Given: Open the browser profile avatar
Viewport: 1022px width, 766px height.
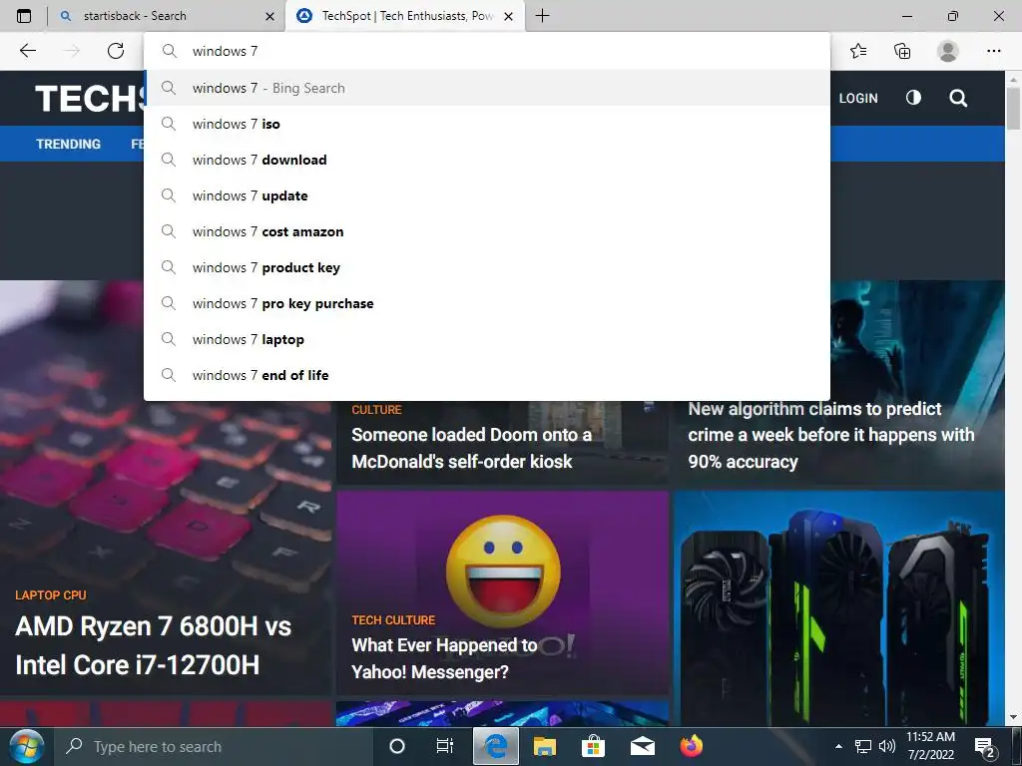Looking at the screenshot, I should (x=948, y=51).
